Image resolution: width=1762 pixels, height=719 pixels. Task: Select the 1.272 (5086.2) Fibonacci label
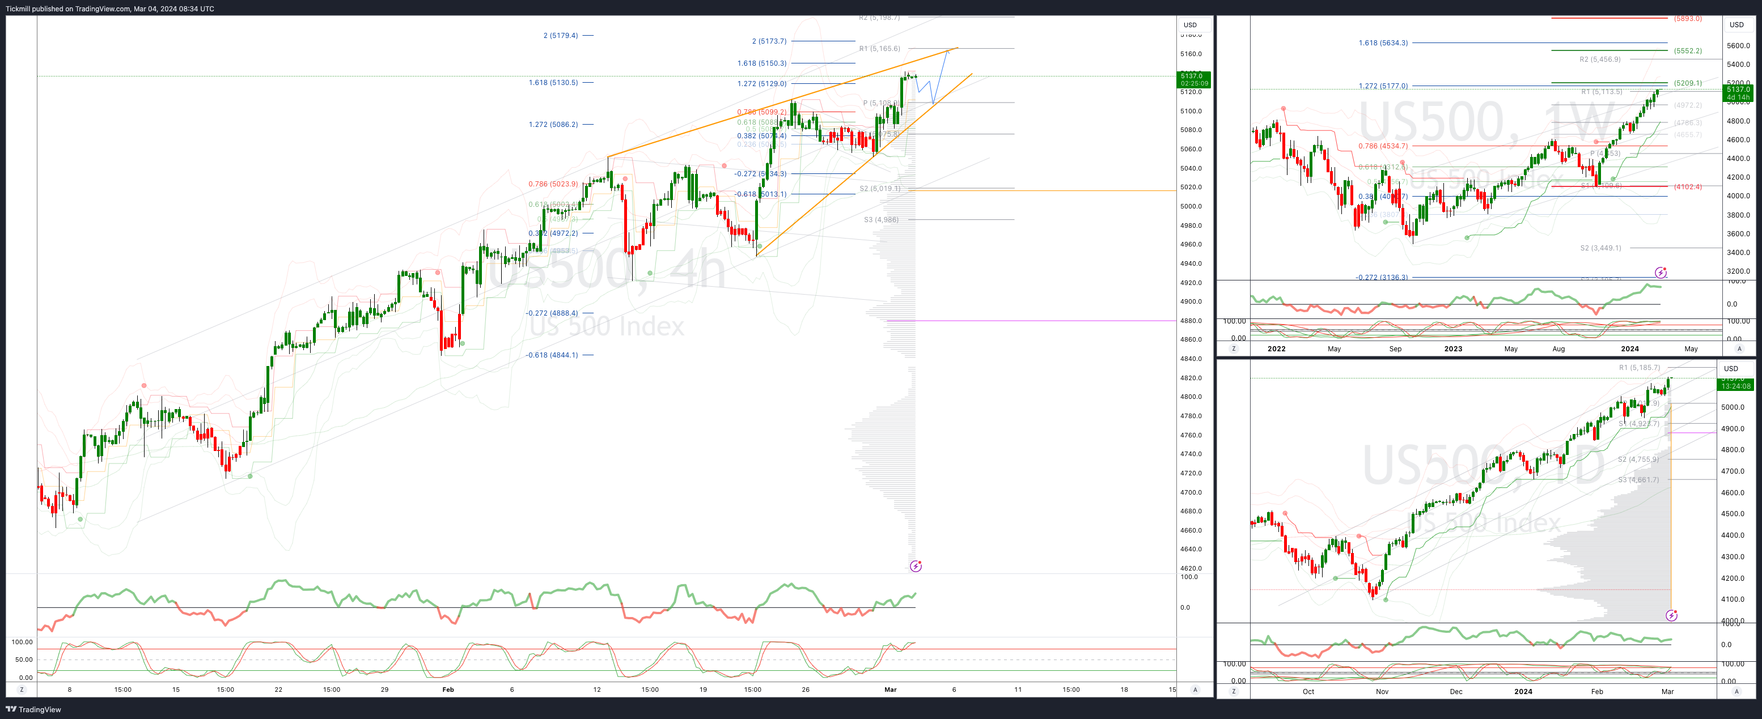point(553,125)
